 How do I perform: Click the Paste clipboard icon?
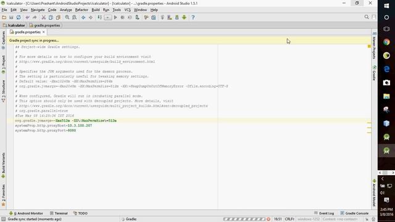click(58, 17)
